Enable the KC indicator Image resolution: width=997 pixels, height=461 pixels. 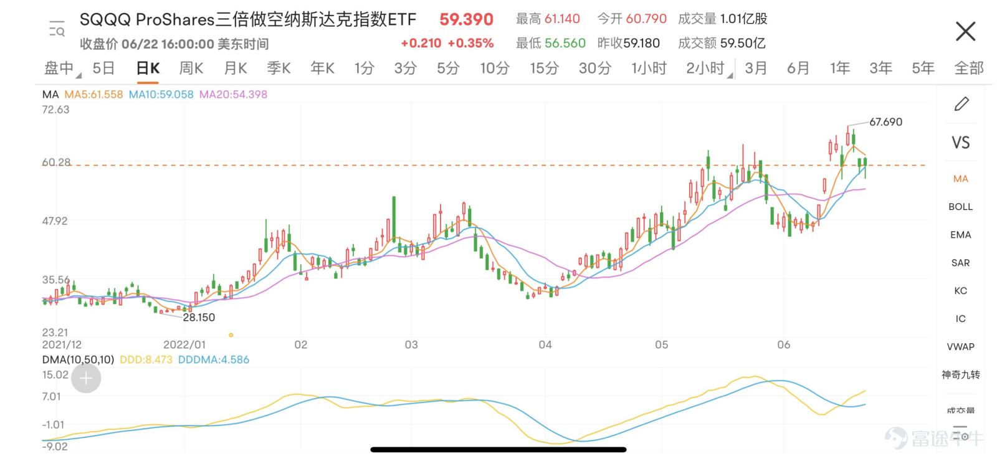click(x=961, y=291)
